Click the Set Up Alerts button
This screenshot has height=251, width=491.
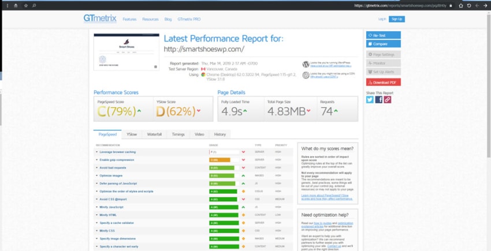click(x=384, y=72)
